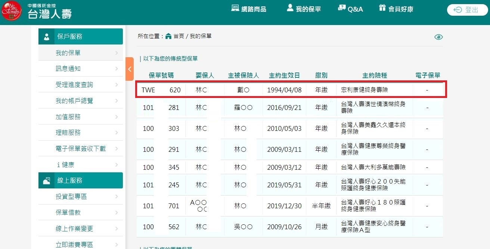Collapse the sidebar with the orange arrow tab

point(130,69)
